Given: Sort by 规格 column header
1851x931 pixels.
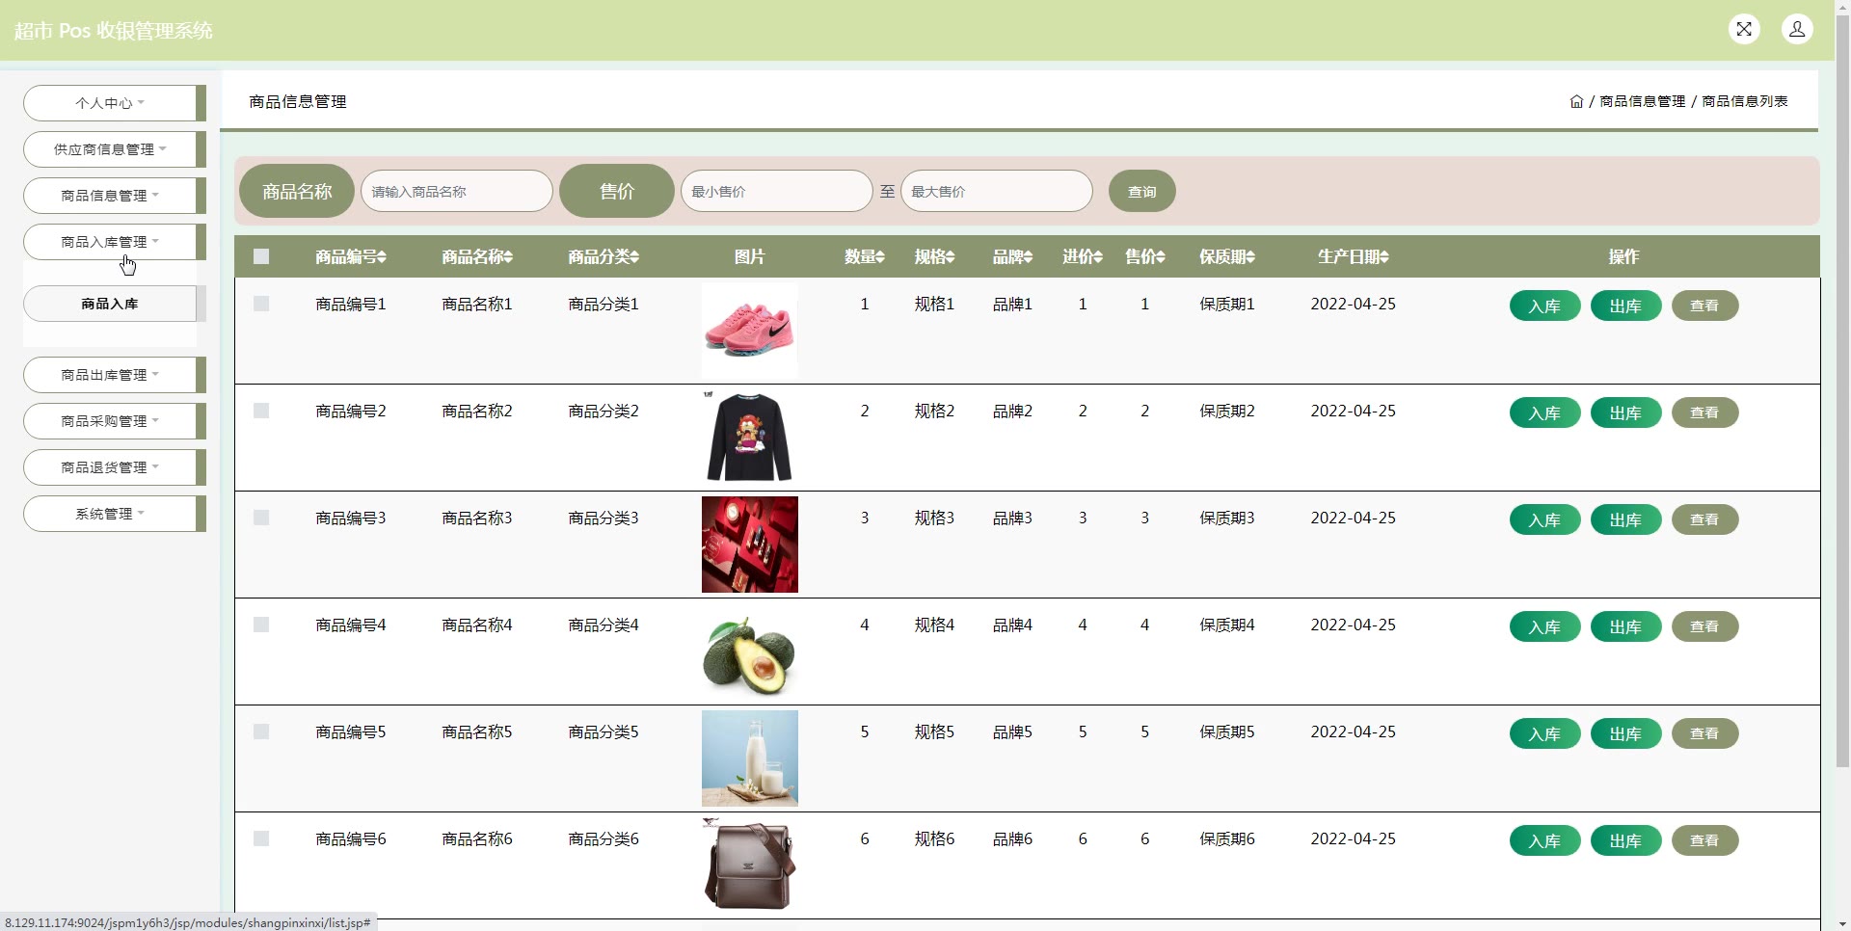Looking at the screenshot, I should point(934,256).
